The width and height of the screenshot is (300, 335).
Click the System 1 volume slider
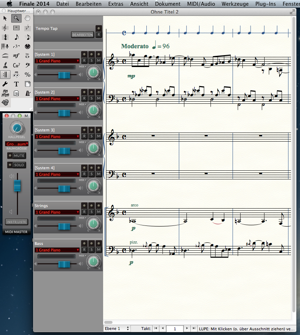tap(64, 75)
